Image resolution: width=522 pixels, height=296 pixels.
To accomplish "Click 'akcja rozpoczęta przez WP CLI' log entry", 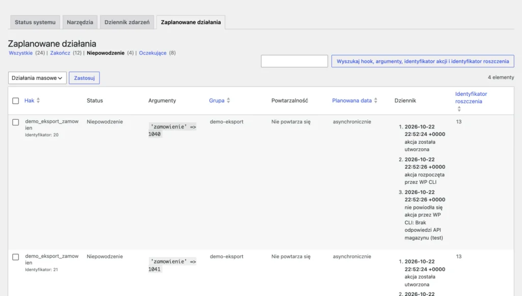I will tap(425, 178).
